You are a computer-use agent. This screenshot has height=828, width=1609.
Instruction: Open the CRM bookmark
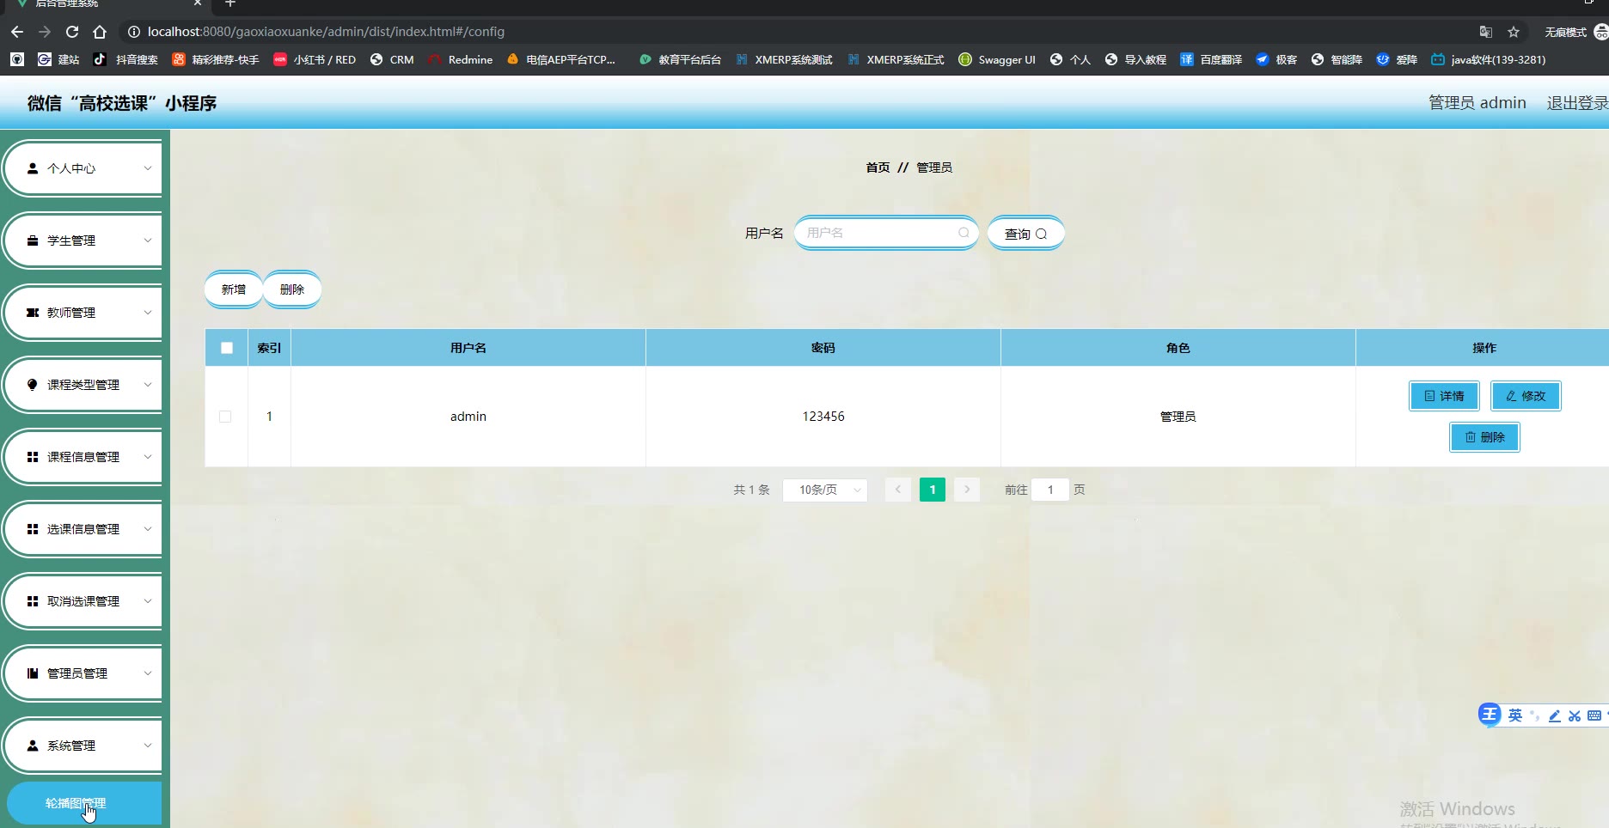click(392, 59)
